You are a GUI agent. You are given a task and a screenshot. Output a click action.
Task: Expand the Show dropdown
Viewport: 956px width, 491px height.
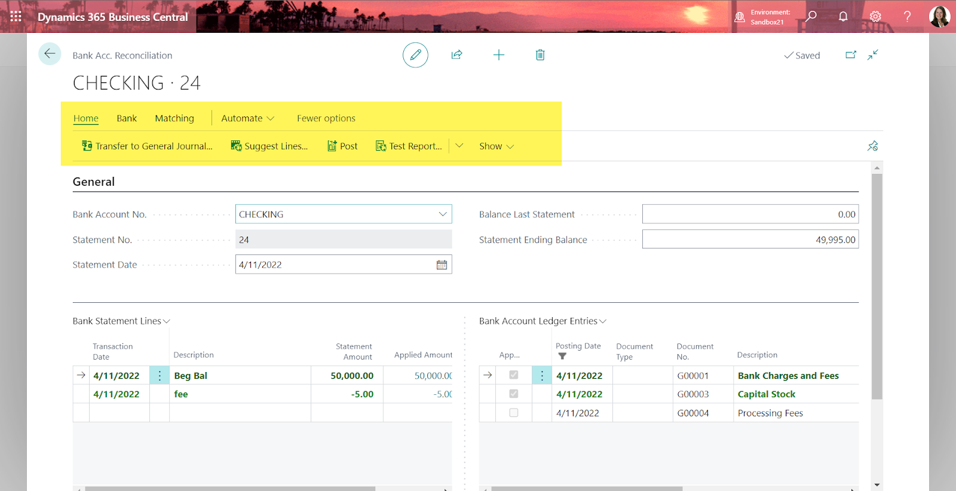click(496, 146)
